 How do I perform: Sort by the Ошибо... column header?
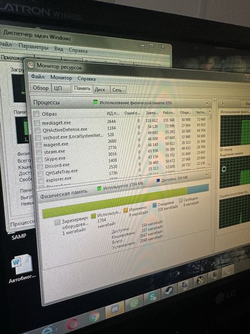(x=132, y=113)
